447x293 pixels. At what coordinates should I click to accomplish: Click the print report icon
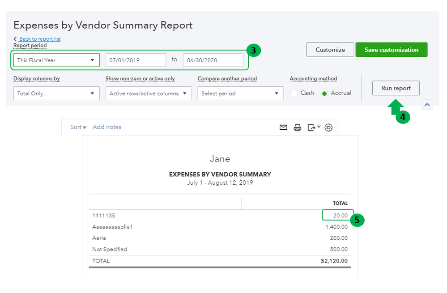coord(298,127)
